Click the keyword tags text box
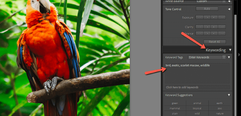The width and height of the screenshot is (241, 116). (x=197, y=73)
